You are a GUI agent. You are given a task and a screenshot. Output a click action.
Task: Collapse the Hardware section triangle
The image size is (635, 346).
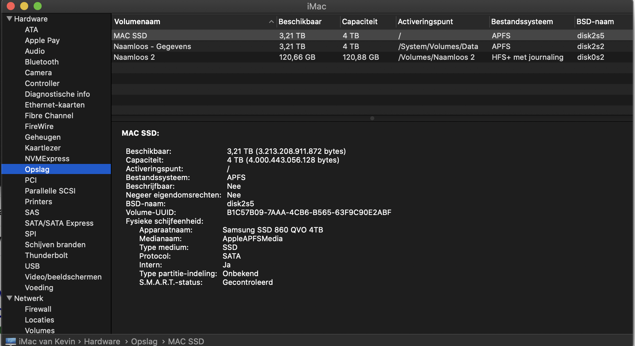[x=9, y=18]
